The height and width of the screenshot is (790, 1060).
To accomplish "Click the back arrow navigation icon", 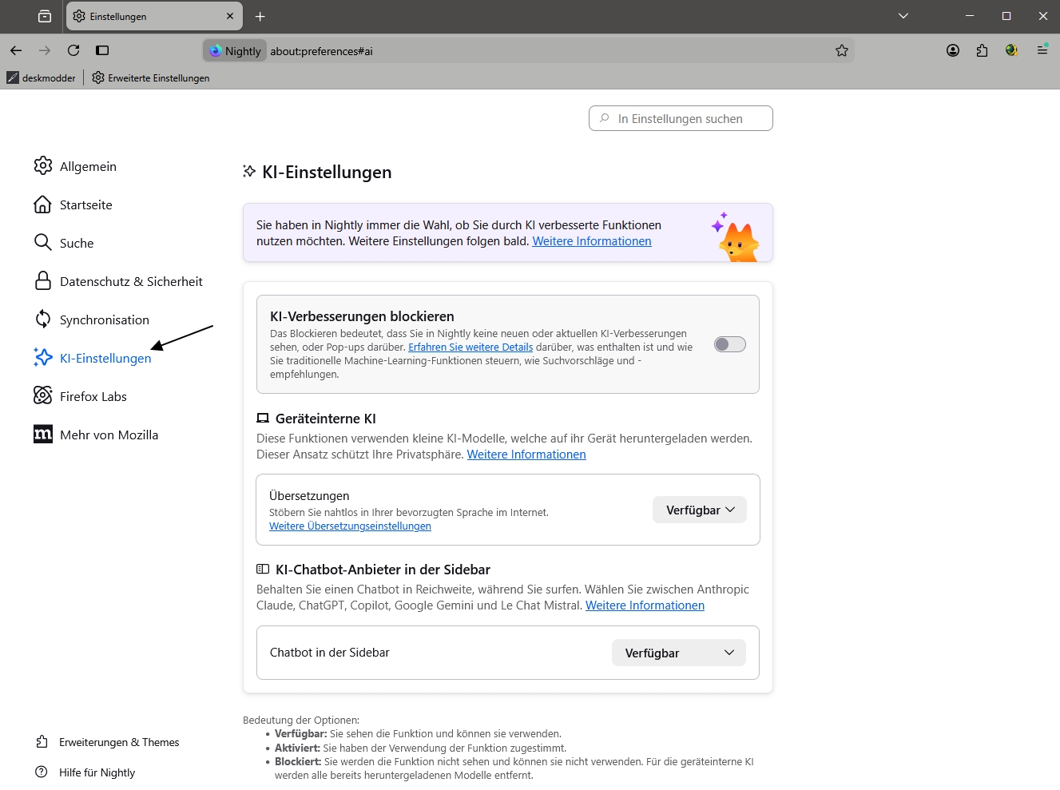I will [x=16, y=50].
